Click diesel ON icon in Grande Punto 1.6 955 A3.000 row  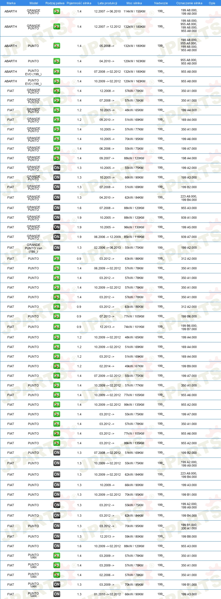point(57,208)
